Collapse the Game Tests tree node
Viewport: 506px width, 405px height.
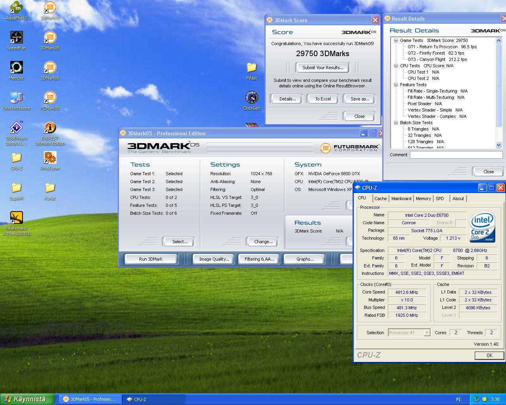(x=396, y=40)
